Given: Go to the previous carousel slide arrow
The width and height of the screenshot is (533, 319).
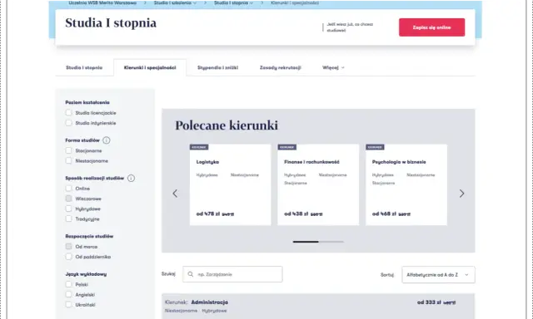Looking at the screenshot, I should click(x=175, y=194).
